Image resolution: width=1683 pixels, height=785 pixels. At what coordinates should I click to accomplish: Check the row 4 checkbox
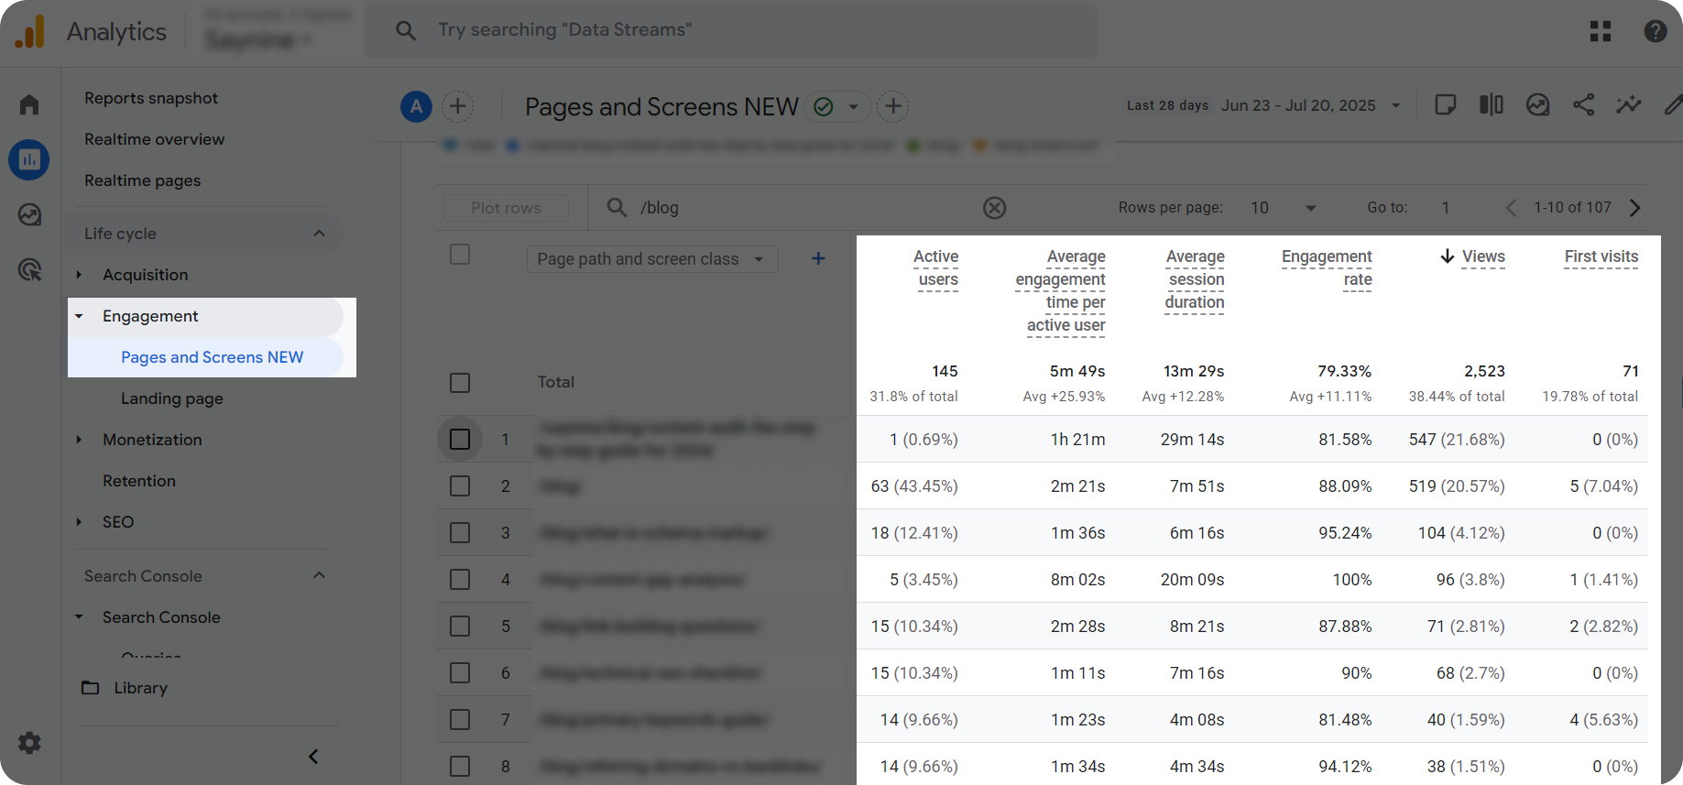pos(460,579)
